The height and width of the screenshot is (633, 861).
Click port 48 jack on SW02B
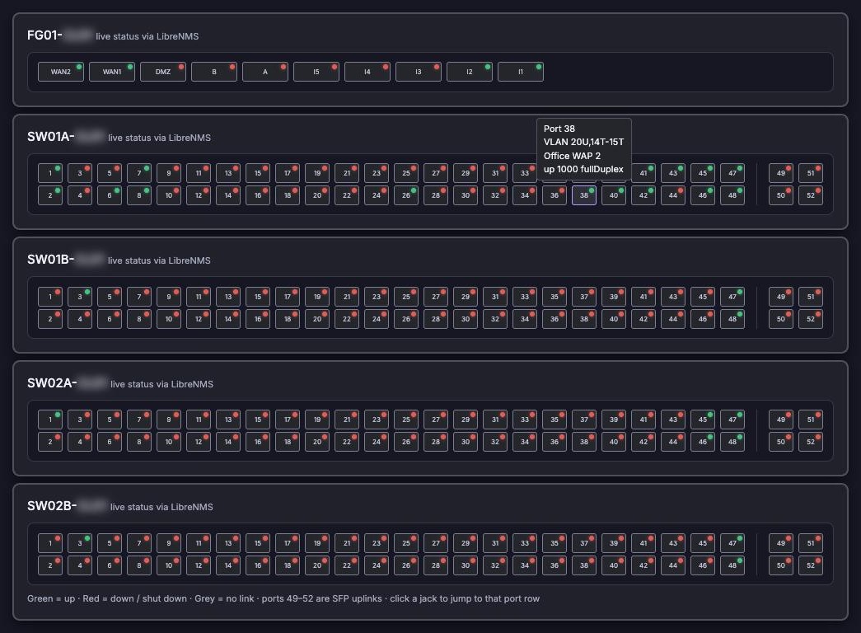[732, 565]
